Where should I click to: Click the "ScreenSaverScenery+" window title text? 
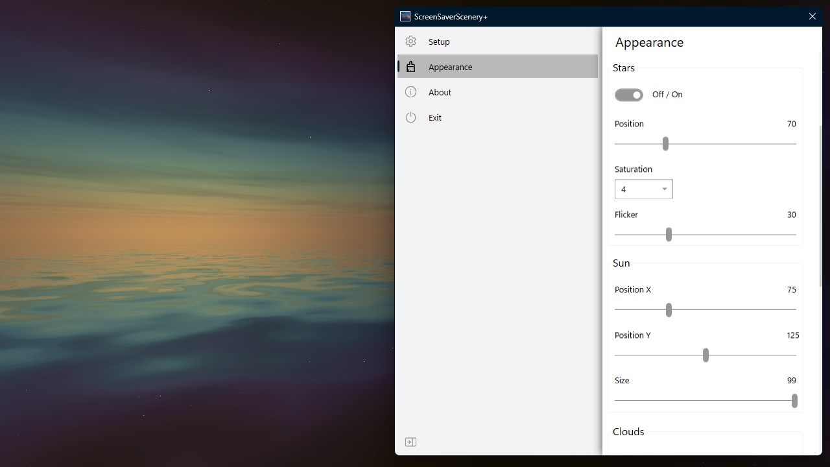click(x=451, y=17)
